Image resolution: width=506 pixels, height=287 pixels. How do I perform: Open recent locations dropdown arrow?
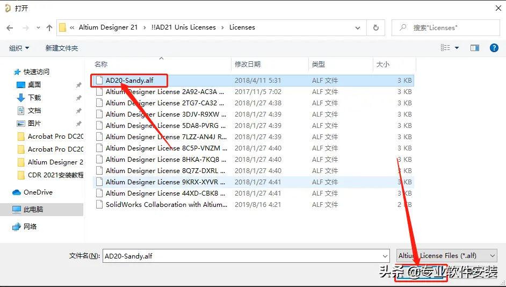[x=38, y=28]
